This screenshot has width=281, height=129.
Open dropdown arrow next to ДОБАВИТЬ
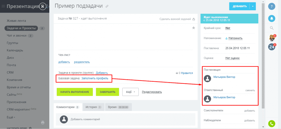coord(253,6)
